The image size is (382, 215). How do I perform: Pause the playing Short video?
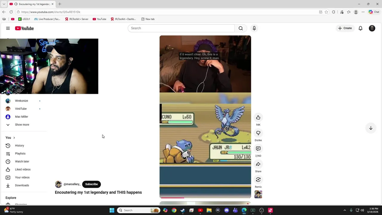pyautogui.click(x=205, y=117)
